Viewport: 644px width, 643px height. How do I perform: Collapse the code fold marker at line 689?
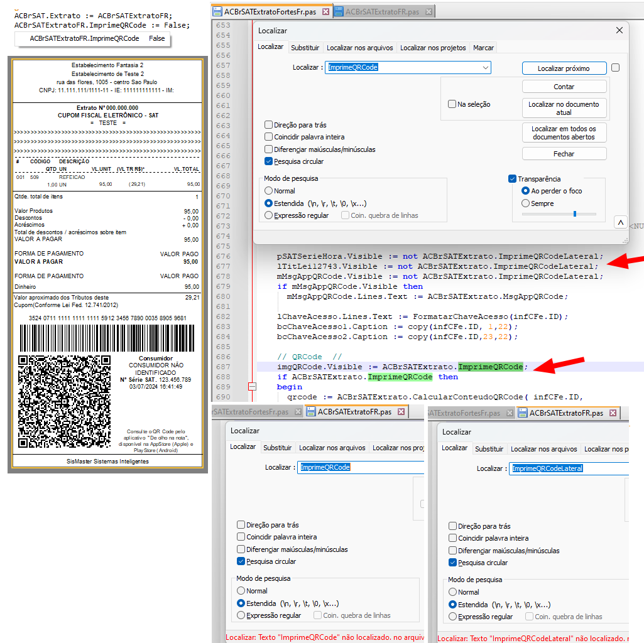(252, 386)
